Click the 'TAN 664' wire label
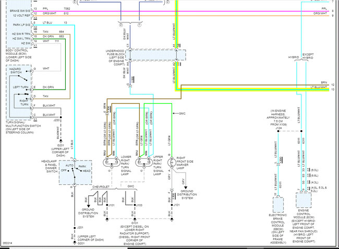This screenshot has height=249, width=339. tap(53, 32)
